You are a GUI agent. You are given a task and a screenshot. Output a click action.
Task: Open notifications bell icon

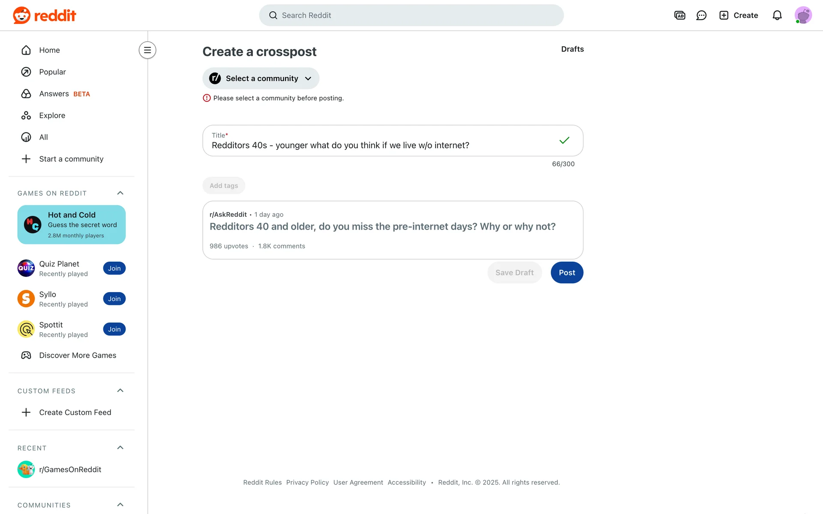777,15
